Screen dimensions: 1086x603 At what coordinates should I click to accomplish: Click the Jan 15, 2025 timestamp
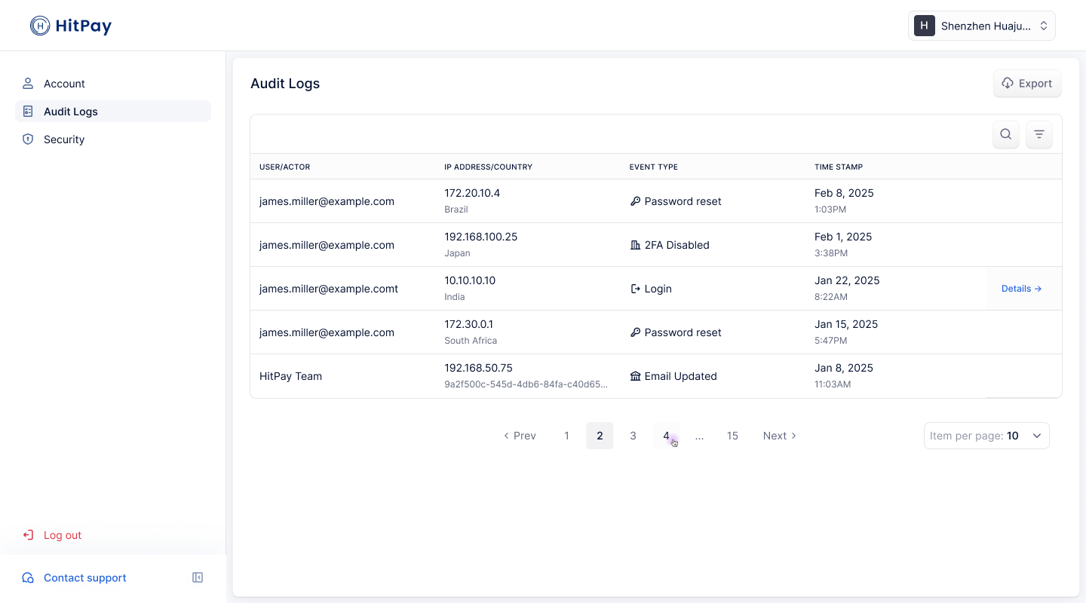846,324
